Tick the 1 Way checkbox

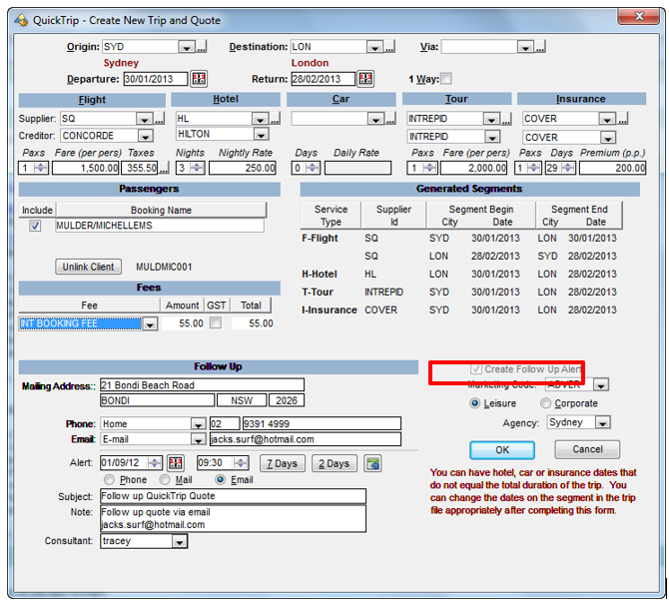(446, 79)
